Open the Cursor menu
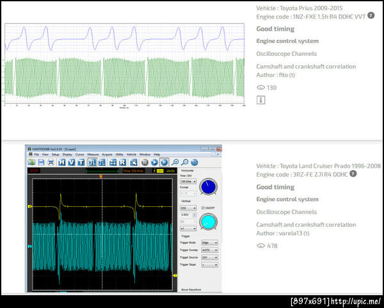Viewport: 384px width, 308px height. point(79,154)
